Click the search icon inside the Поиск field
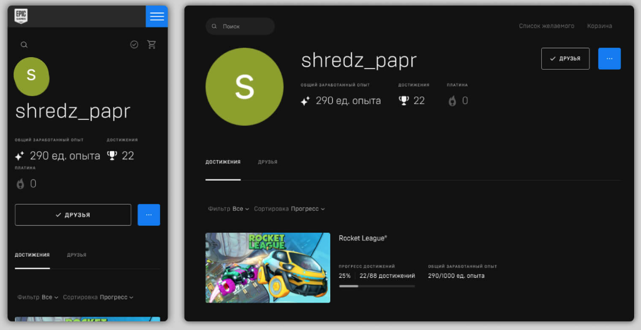This screenshot has height=330, width=641. coord(214,26)
